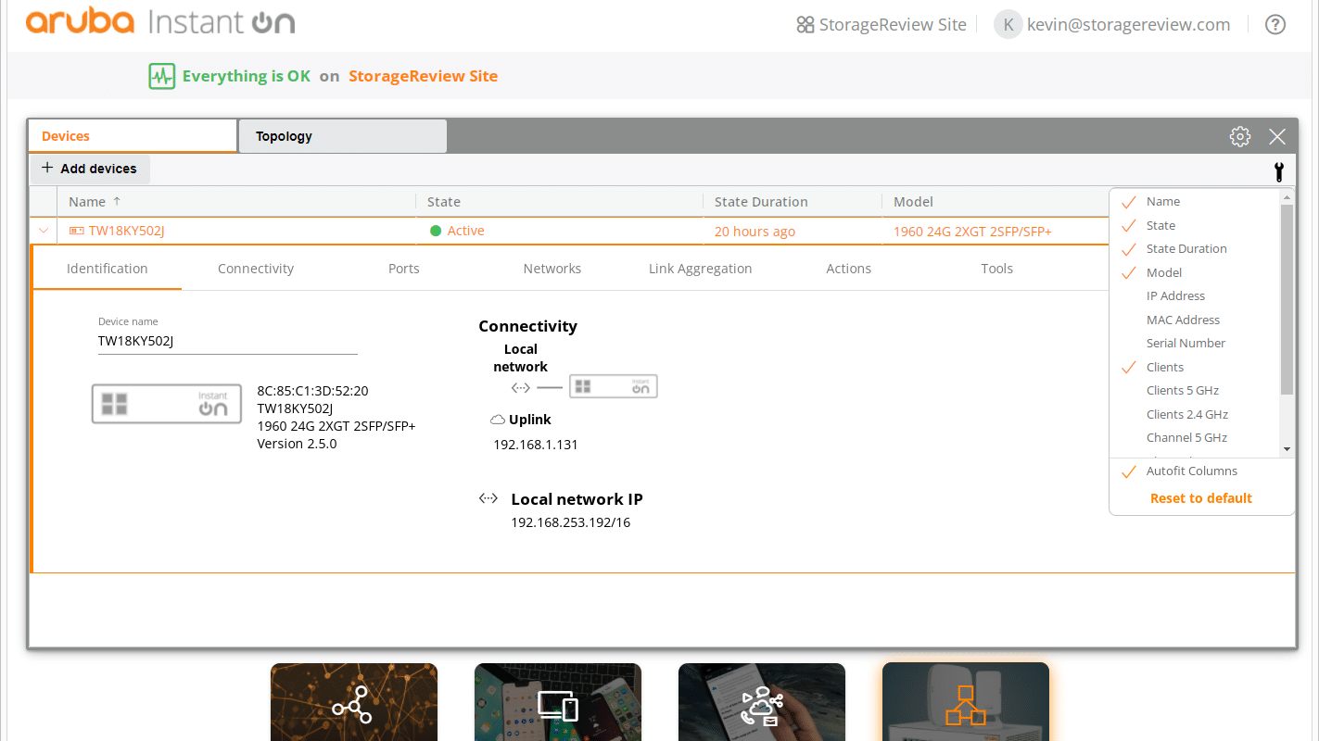Close the Devices panel with X
Screen dimensions: 1319x741
(1277, 137)
